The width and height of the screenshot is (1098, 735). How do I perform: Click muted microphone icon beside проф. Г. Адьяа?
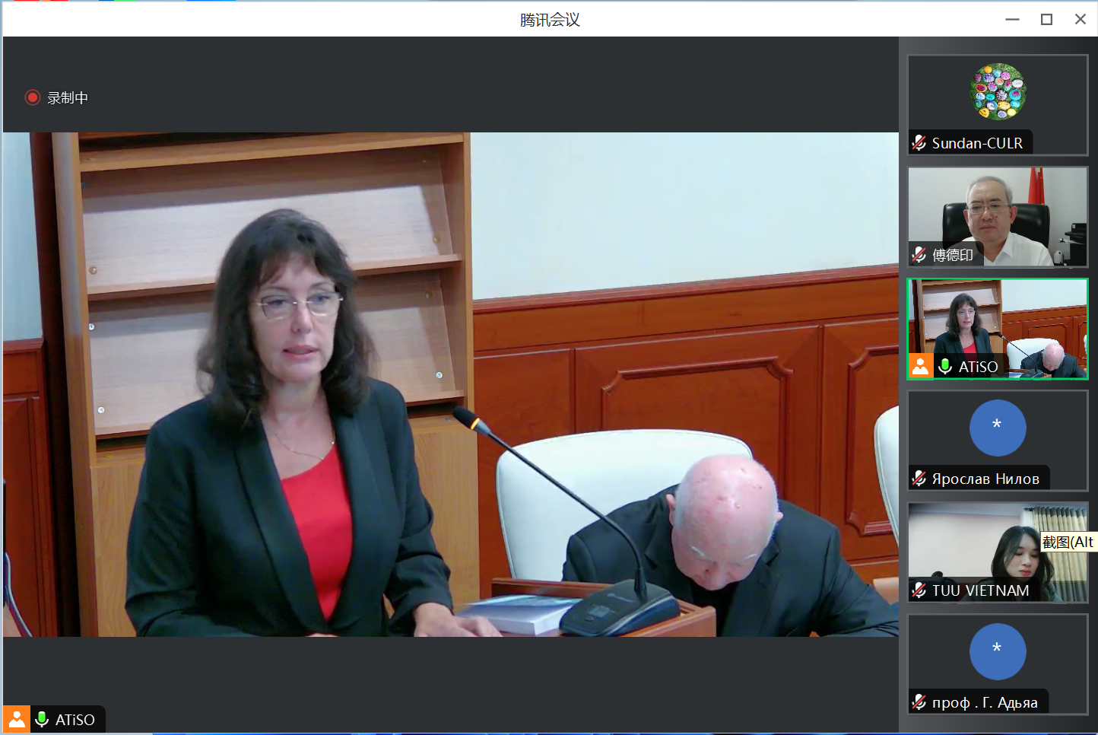click(x=919, y=702)
